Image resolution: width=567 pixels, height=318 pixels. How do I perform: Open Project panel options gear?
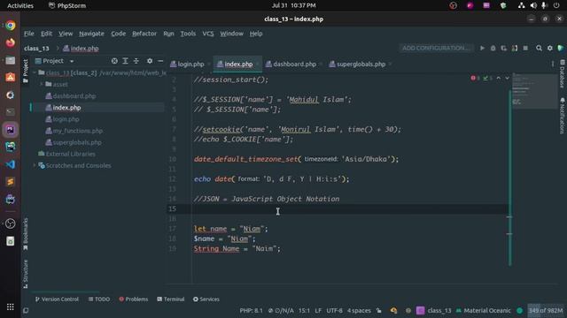(150, 61)
